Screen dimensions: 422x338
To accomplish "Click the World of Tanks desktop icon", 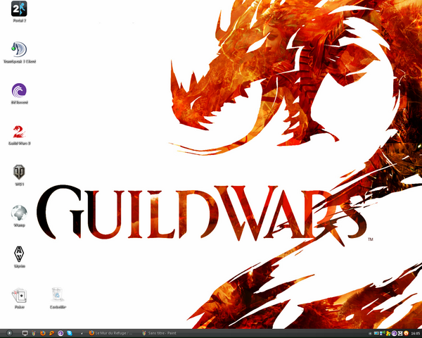I will [19, 175].
